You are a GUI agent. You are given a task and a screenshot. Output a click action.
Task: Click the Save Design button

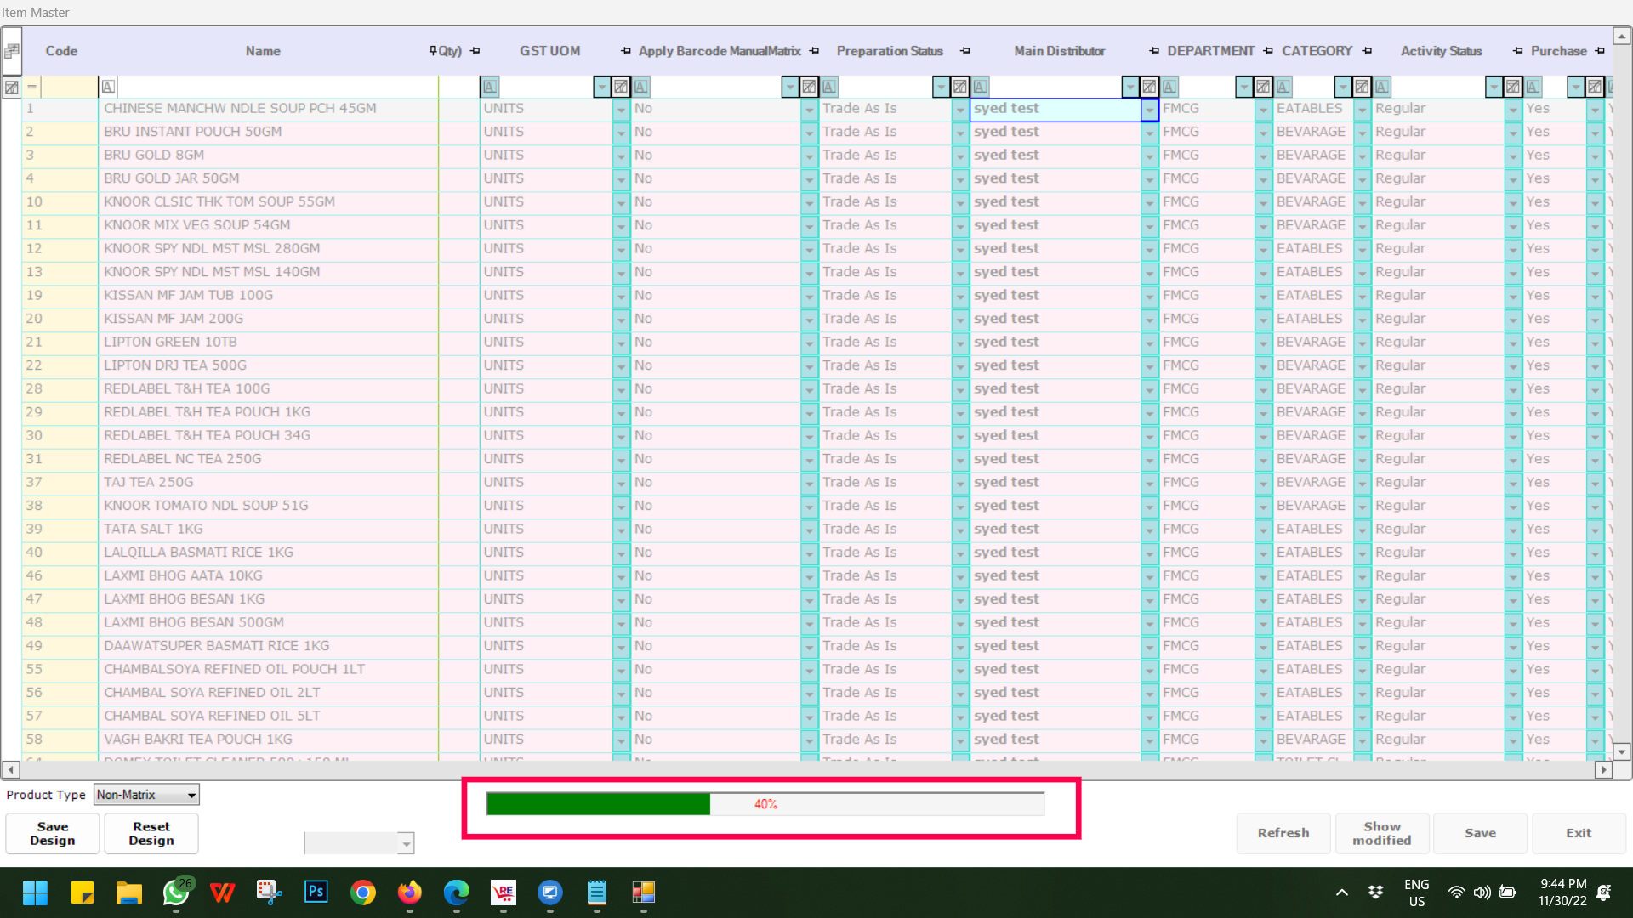point(53,833)
